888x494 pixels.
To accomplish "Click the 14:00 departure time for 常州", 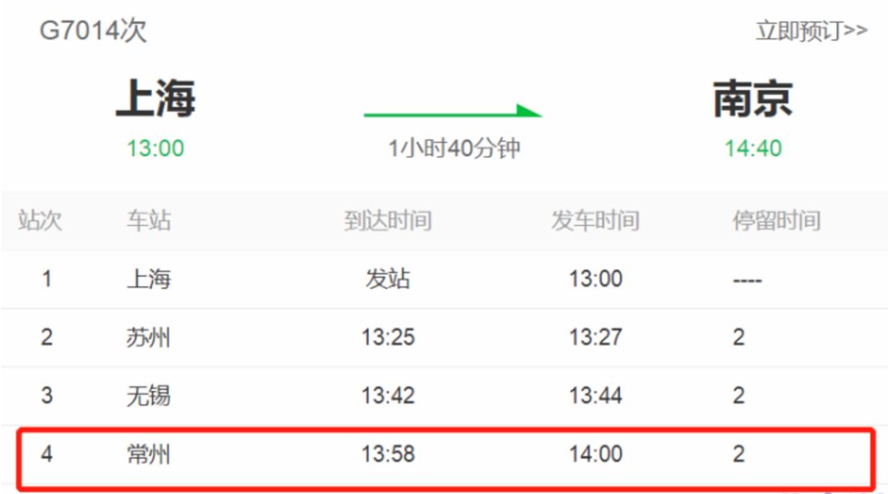I will 595,455.
